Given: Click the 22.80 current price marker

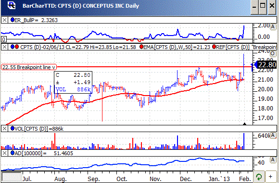Looking at the screenshot, I should (266, 65).
